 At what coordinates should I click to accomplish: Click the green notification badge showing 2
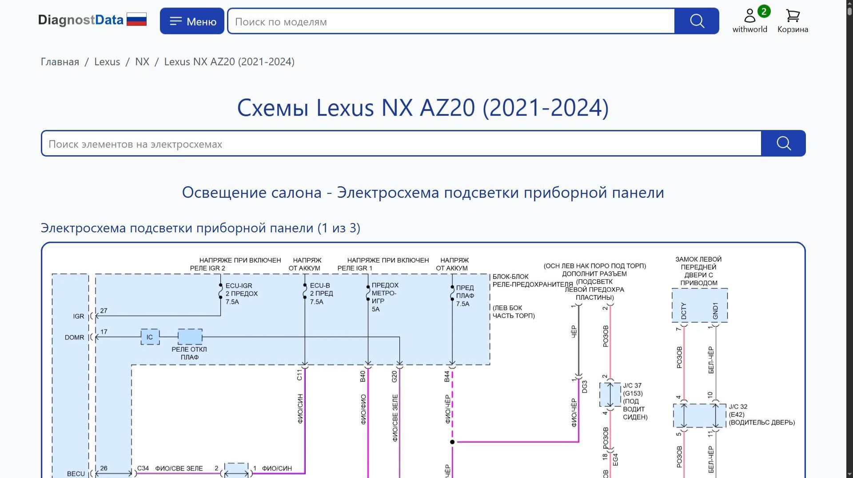764,11
